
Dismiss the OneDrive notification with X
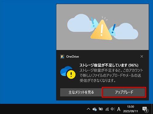[142, 56]
